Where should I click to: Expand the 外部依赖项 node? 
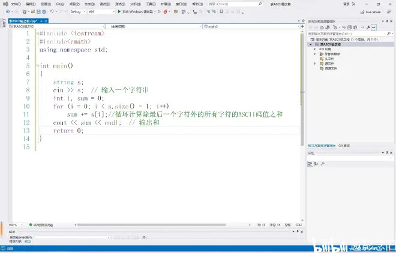314,53
